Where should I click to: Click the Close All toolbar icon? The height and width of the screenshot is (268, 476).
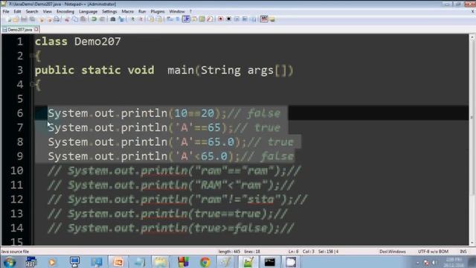(49, 19)
